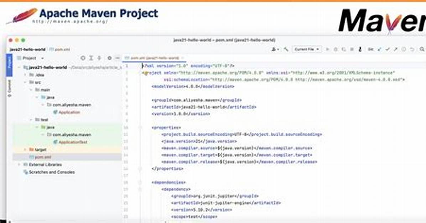
Task: Click the version 5.10.2 line
Action: pyautogui.click(x=201, y=210)
